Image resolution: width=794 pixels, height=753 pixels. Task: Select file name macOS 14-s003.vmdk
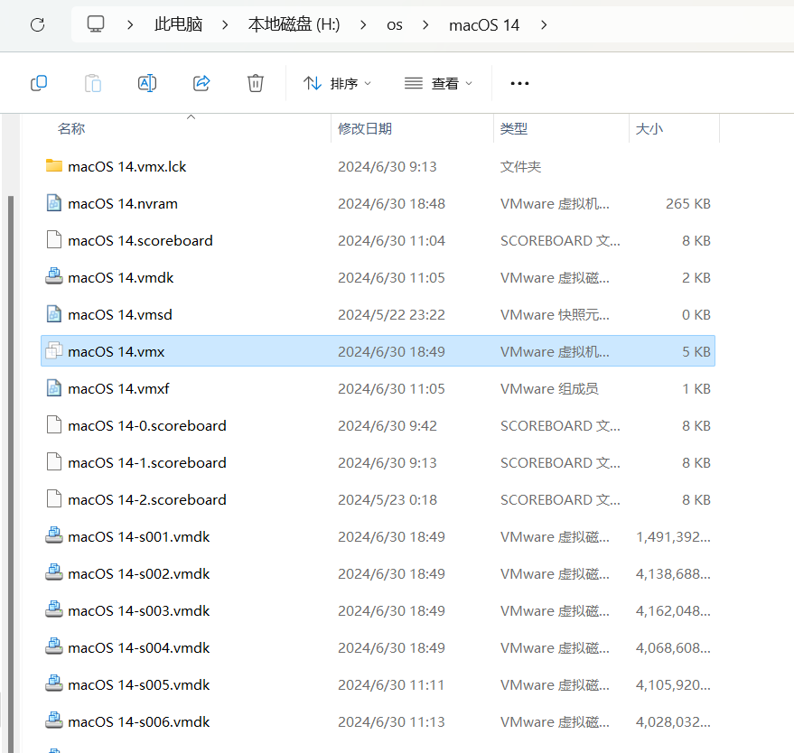[x=139, y=610]
